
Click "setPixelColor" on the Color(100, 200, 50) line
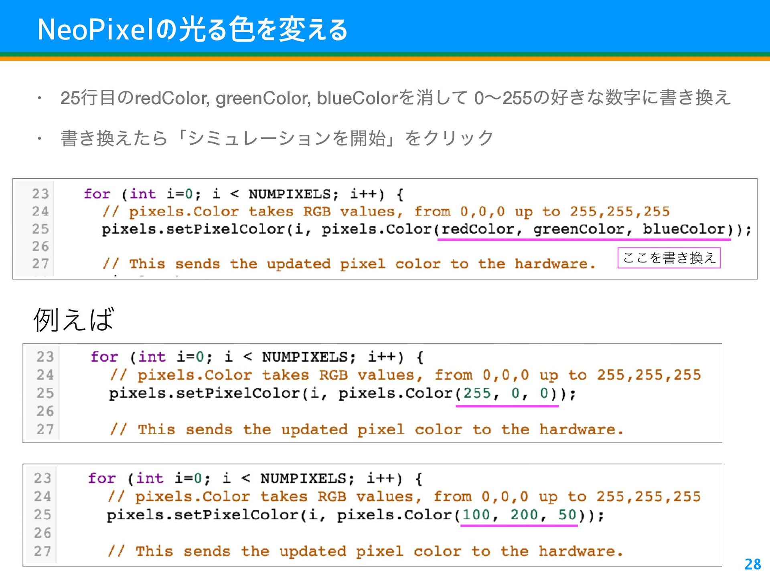point(236,515)
